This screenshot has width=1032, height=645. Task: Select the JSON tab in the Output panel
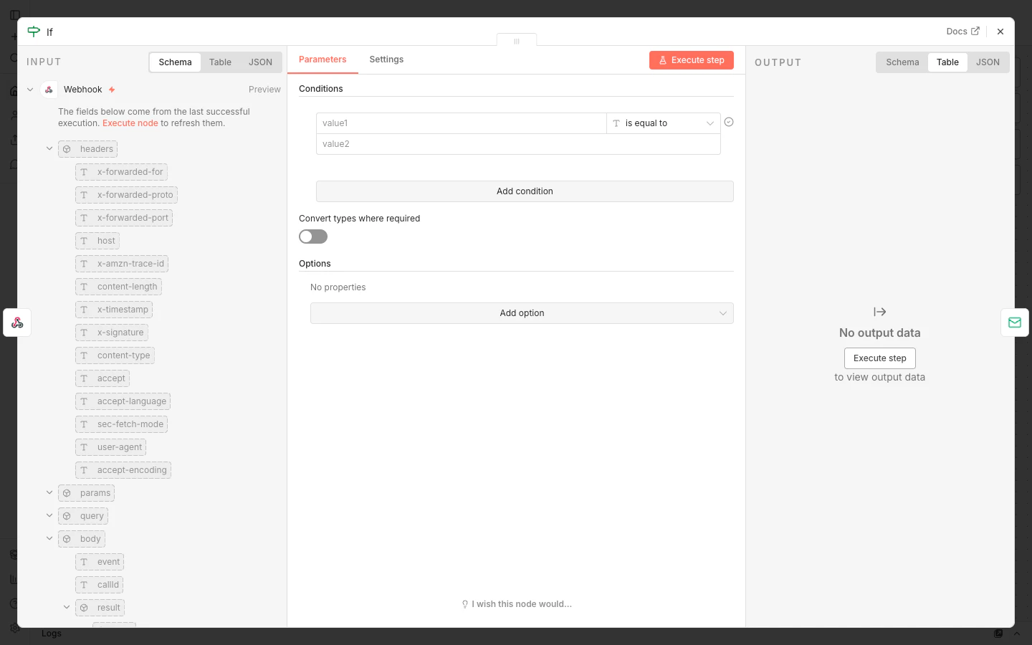988,62
